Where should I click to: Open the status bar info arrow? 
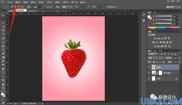pos(43,103)
